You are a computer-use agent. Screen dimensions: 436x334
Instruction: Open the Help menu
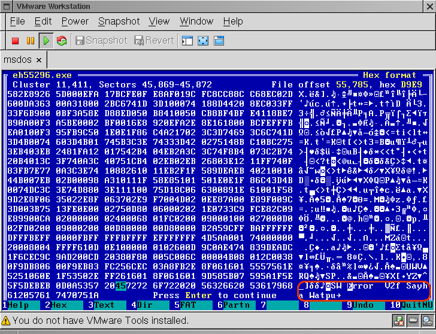click(233, 22)
